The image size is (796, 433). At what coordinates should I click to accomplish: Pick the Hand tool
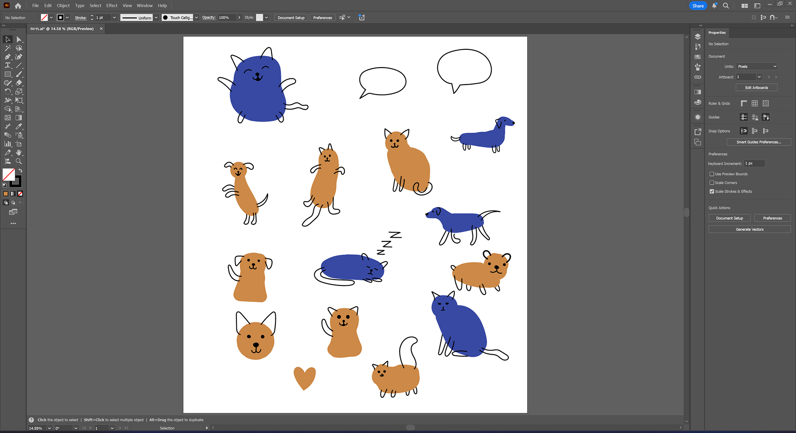(x=19, y=153)
